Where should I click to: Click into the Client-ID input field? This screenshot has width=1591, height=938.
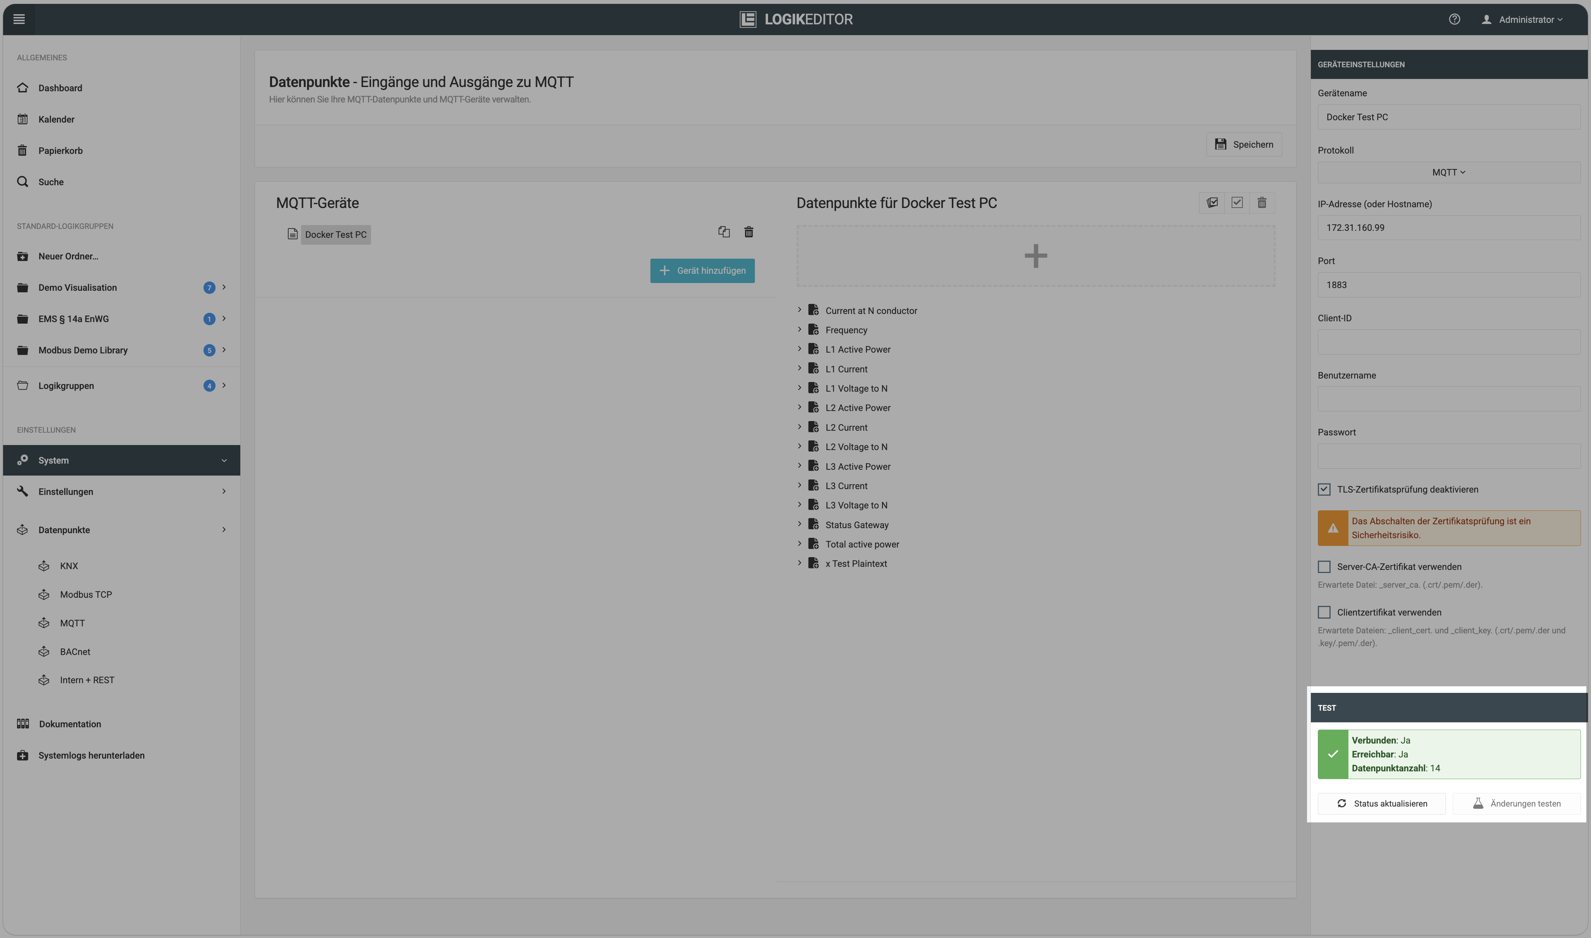pos(1449,342)
